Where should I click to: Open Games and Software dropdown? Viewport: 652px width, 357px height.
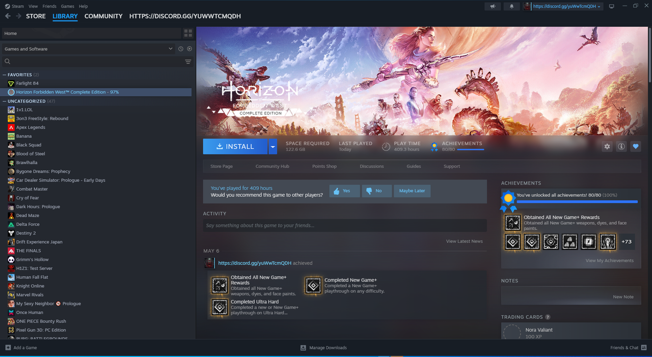coord(89,49)
